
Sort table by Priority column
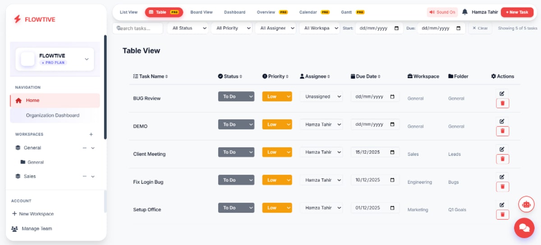(275, 77)
